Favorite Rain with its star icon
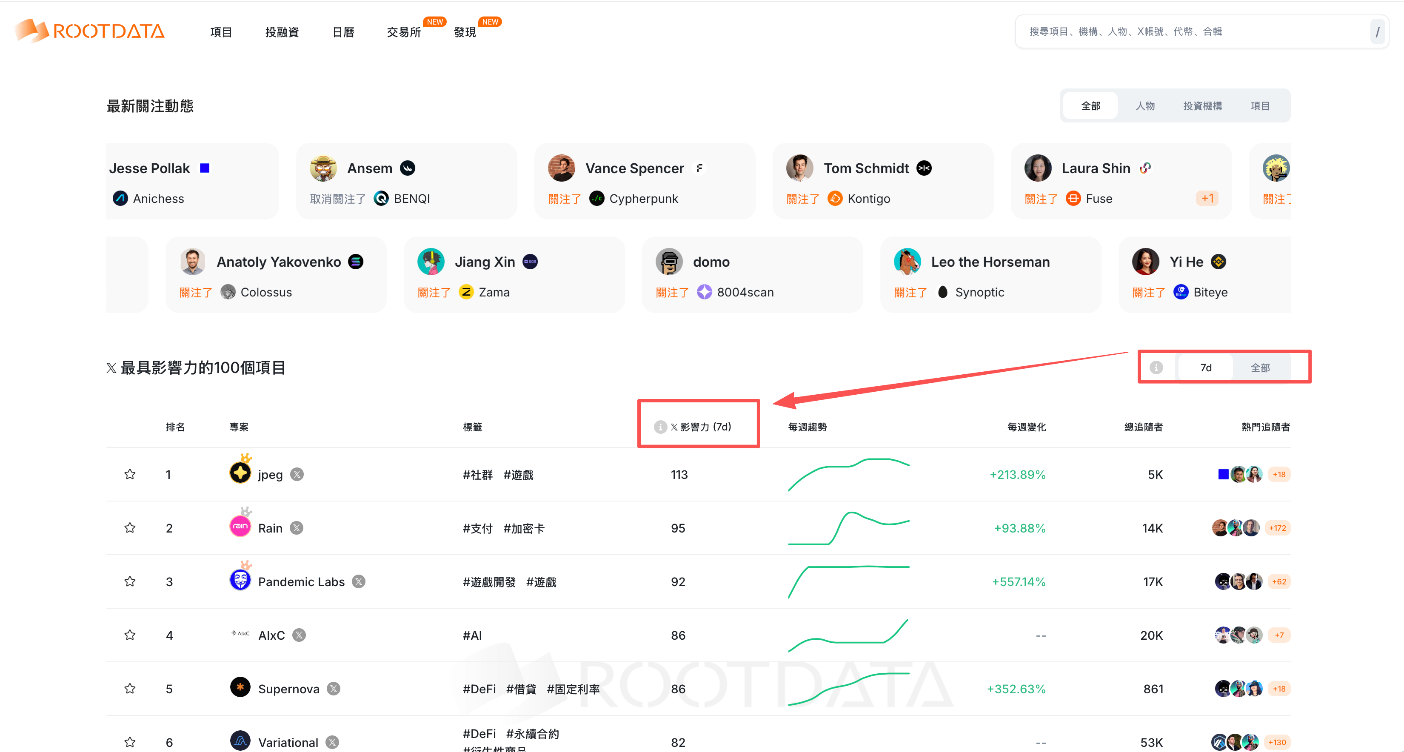Image resolution: width=1404 pixels, height=752 pixels. click(130, 527)
